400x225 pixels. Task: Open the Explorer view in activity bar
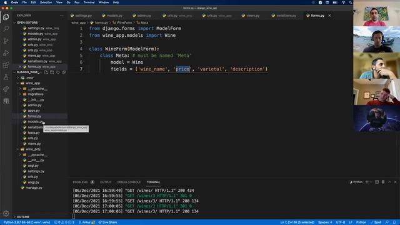(6, 17)
